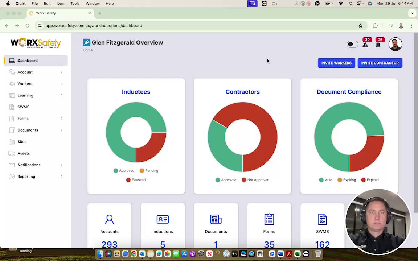Click the Reporting pie chart icon
This screenshot has width=418, height=261.
pyautogui.click(x=12, y=177)
